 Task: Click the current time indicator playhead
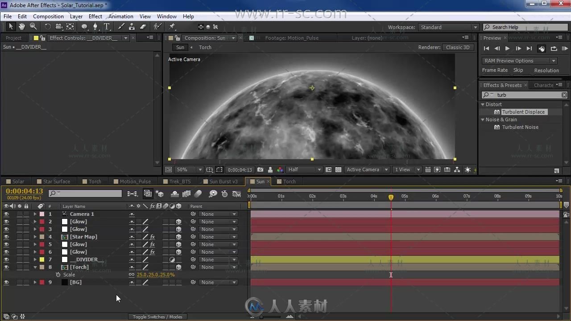(391, 197)
